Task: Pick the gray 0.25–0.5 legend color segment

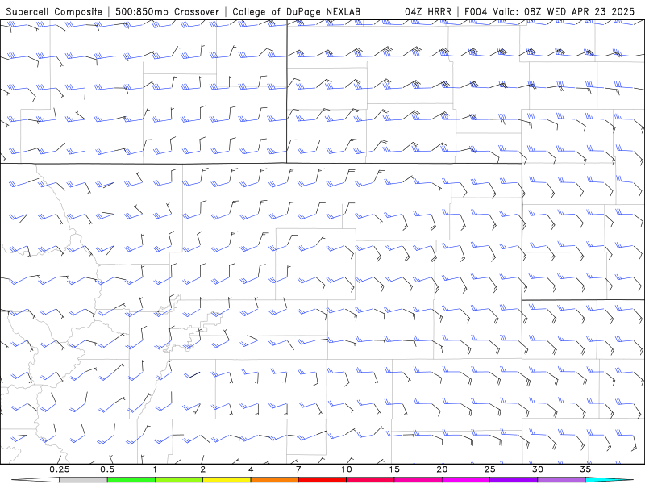Action: tap(83, 480)
